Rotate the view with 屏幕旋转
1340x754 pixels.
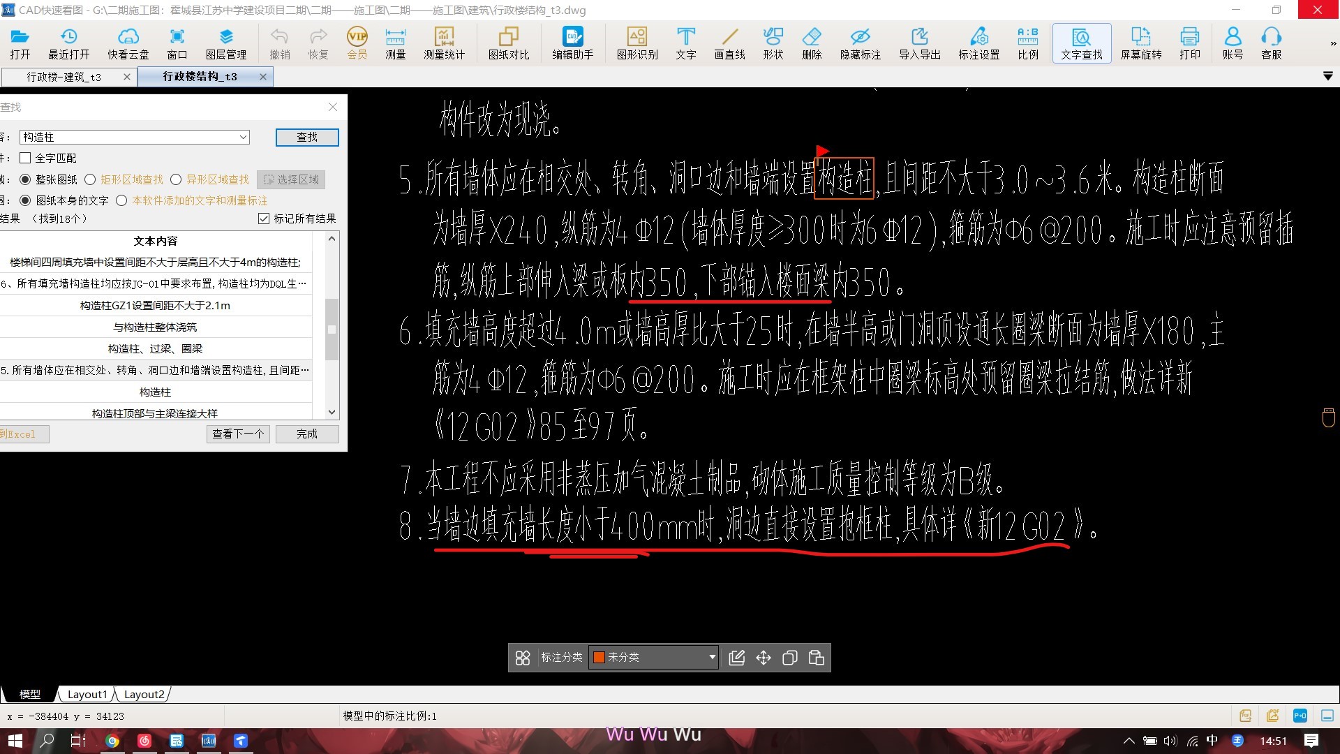1140,43
